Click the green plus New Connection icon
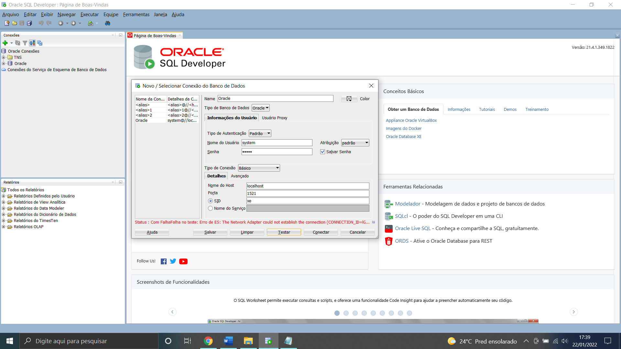The image size is (621, 349). 5,43
